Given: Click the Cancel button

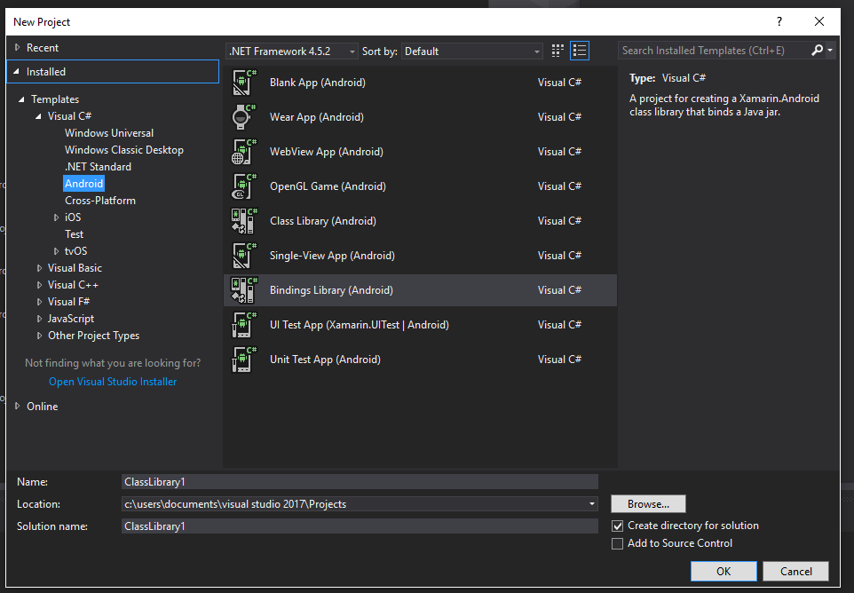Looking at the screenshot, I should [x=795, y=571].
